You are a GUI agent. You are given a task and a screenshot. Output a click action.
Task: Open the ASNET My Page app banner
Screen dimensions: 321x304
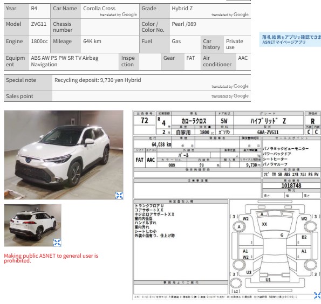(290, 39)
